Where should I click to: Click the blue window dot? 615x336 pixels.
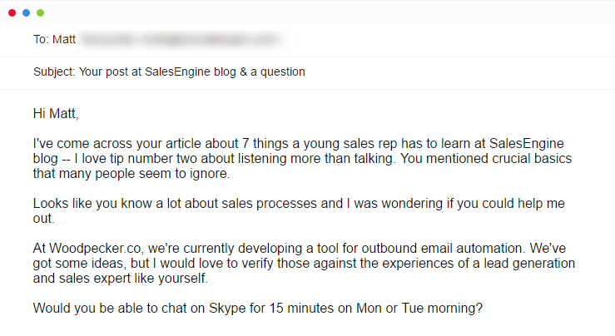[x=26, y=13]
